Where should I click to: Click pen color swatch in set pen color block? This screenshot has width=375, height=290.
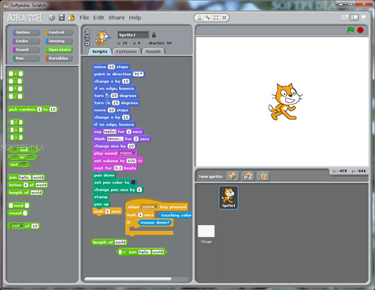pos(133,182)
